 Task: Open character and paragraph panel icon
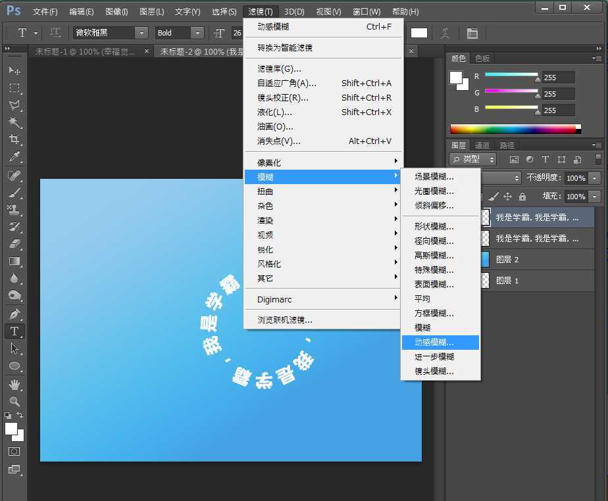click(472, 34)
